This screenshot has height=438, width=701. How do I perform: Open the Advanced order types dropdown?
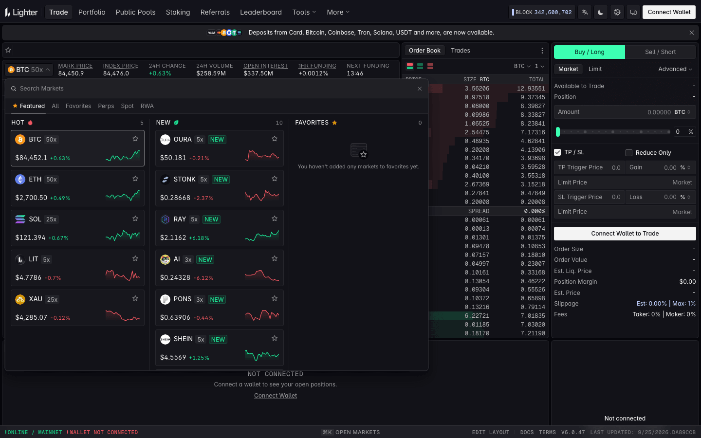pos(675,69)
